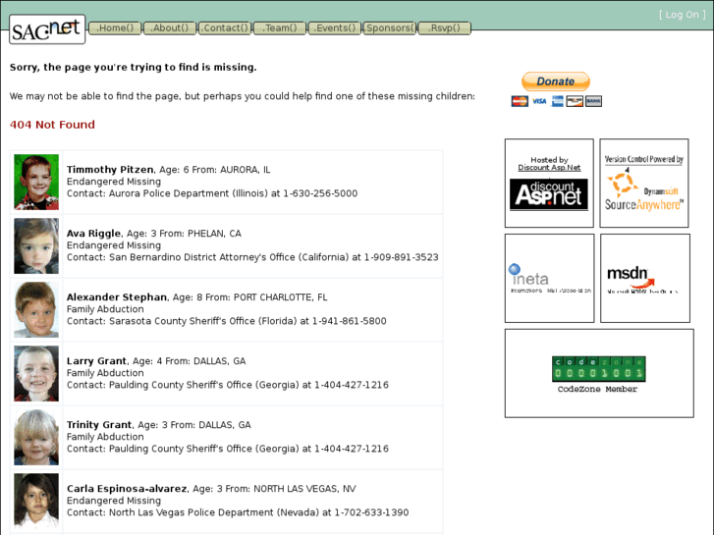Go to the About page

[170, 28]
